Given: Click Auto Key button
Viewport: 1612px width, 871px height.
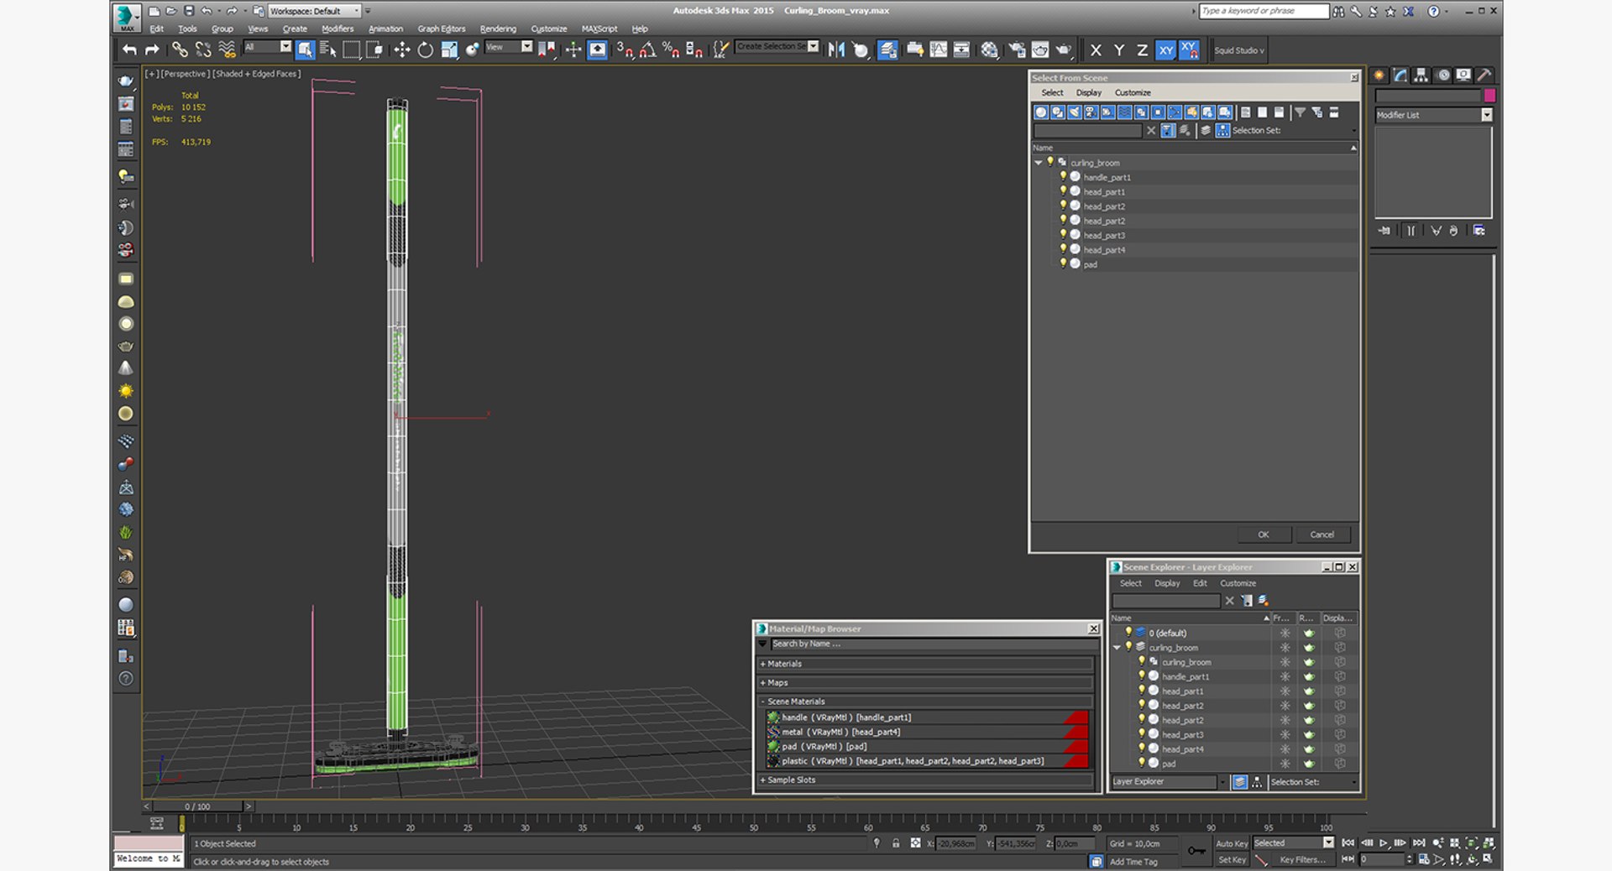Looking at the screenshot, I should [1232, 844].
